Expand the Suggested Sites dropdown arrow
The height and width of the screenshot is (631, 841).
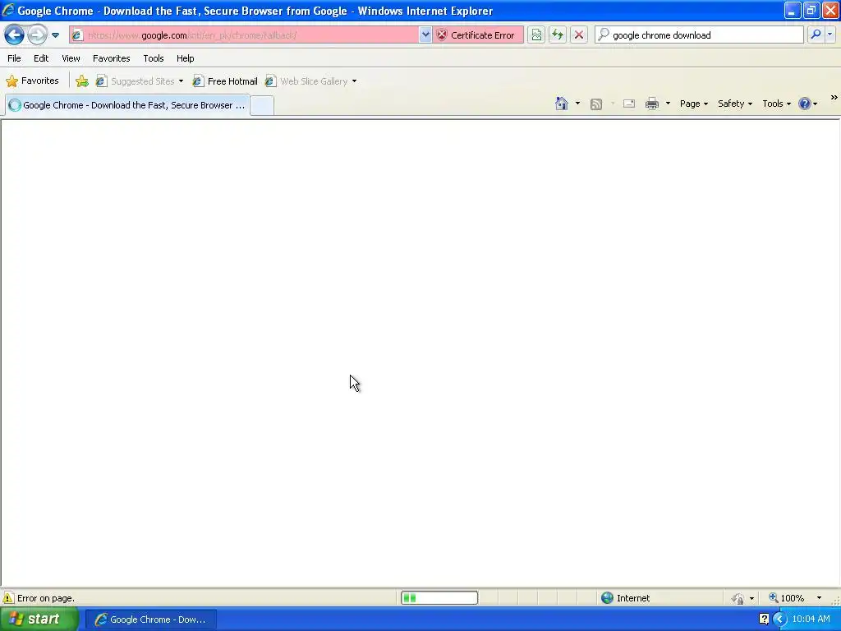point(182,81)
